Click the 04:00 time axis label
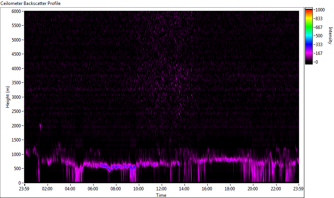This screenshot has height=198, width=334. 70,189
